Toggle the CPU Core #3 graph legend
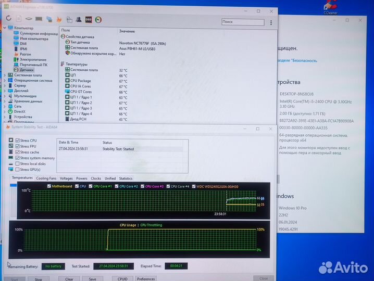Image resolution: width=374 pixels, height=281 pixels. [x=154, y=186]
